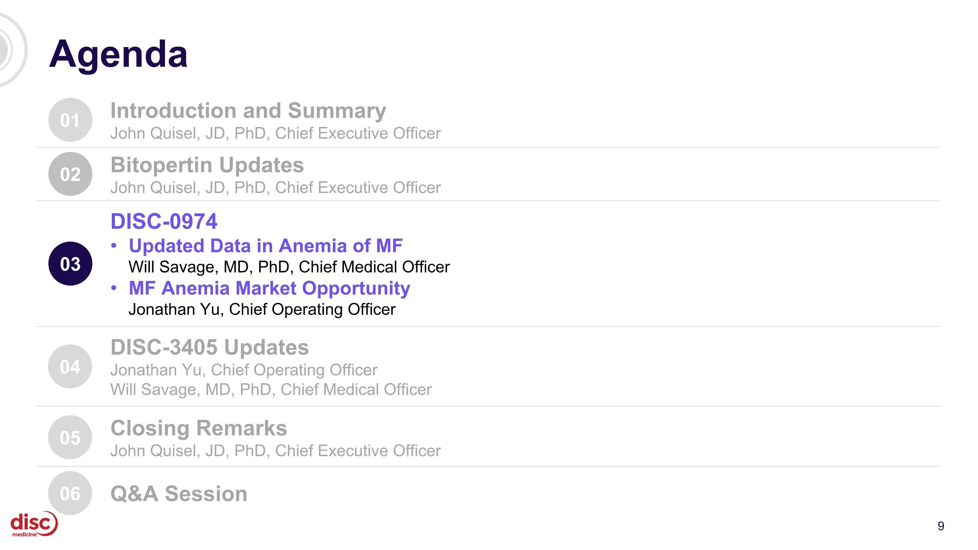Click the numbered circle 01 icon

tap(70, 120)
